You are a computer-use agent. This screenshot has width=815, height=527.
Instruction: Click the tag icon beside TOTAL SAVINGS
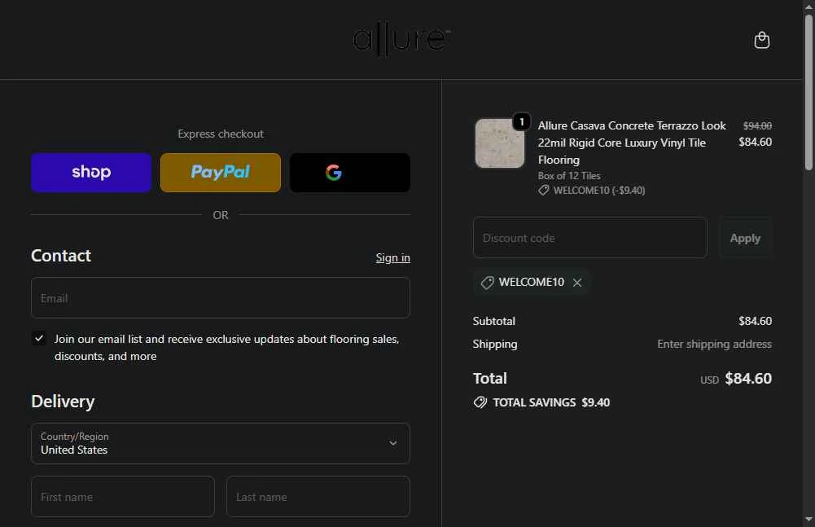coord(480,402)
